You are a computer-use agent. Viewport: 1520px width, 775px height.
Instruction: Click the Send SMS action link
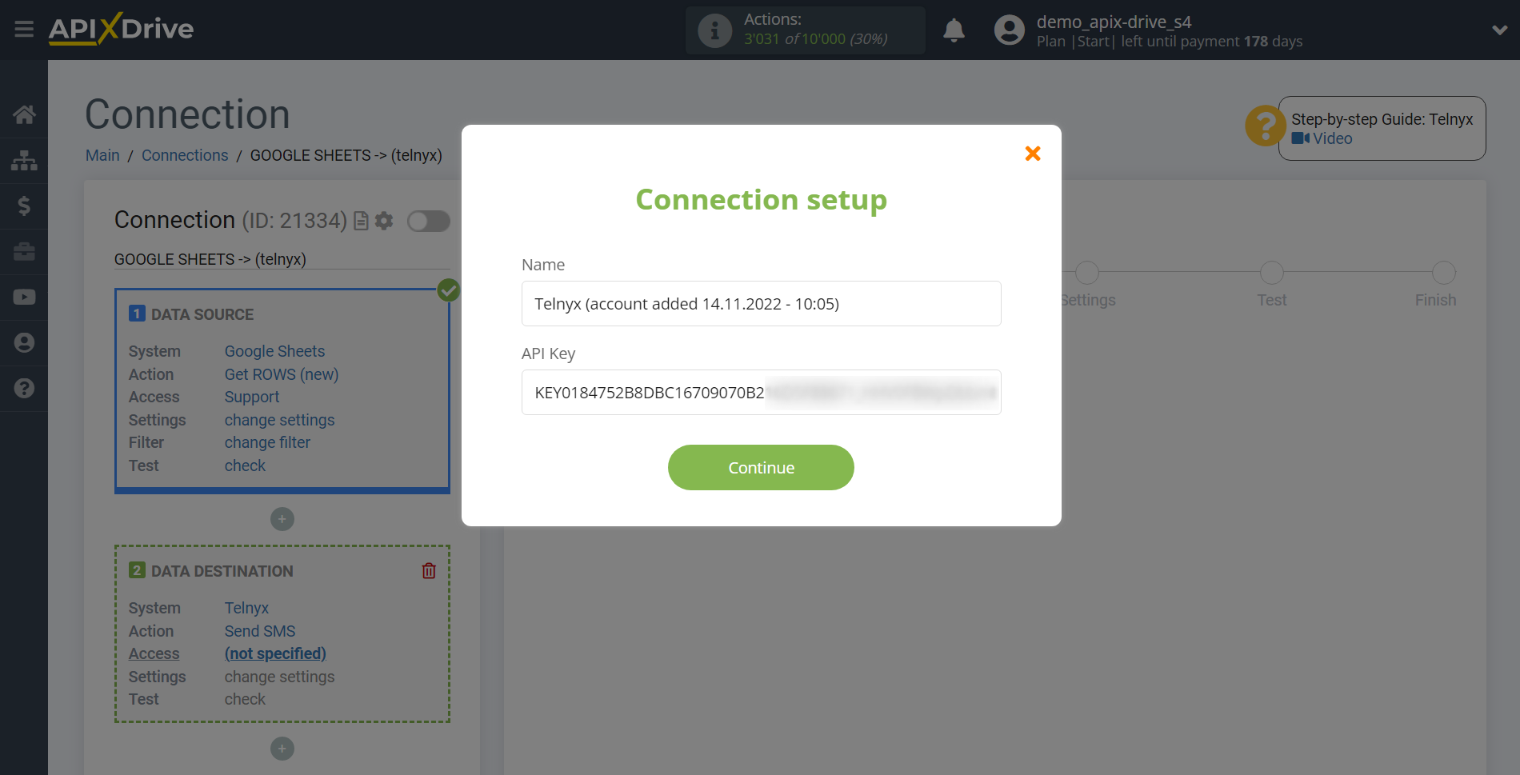click(260, 631)
